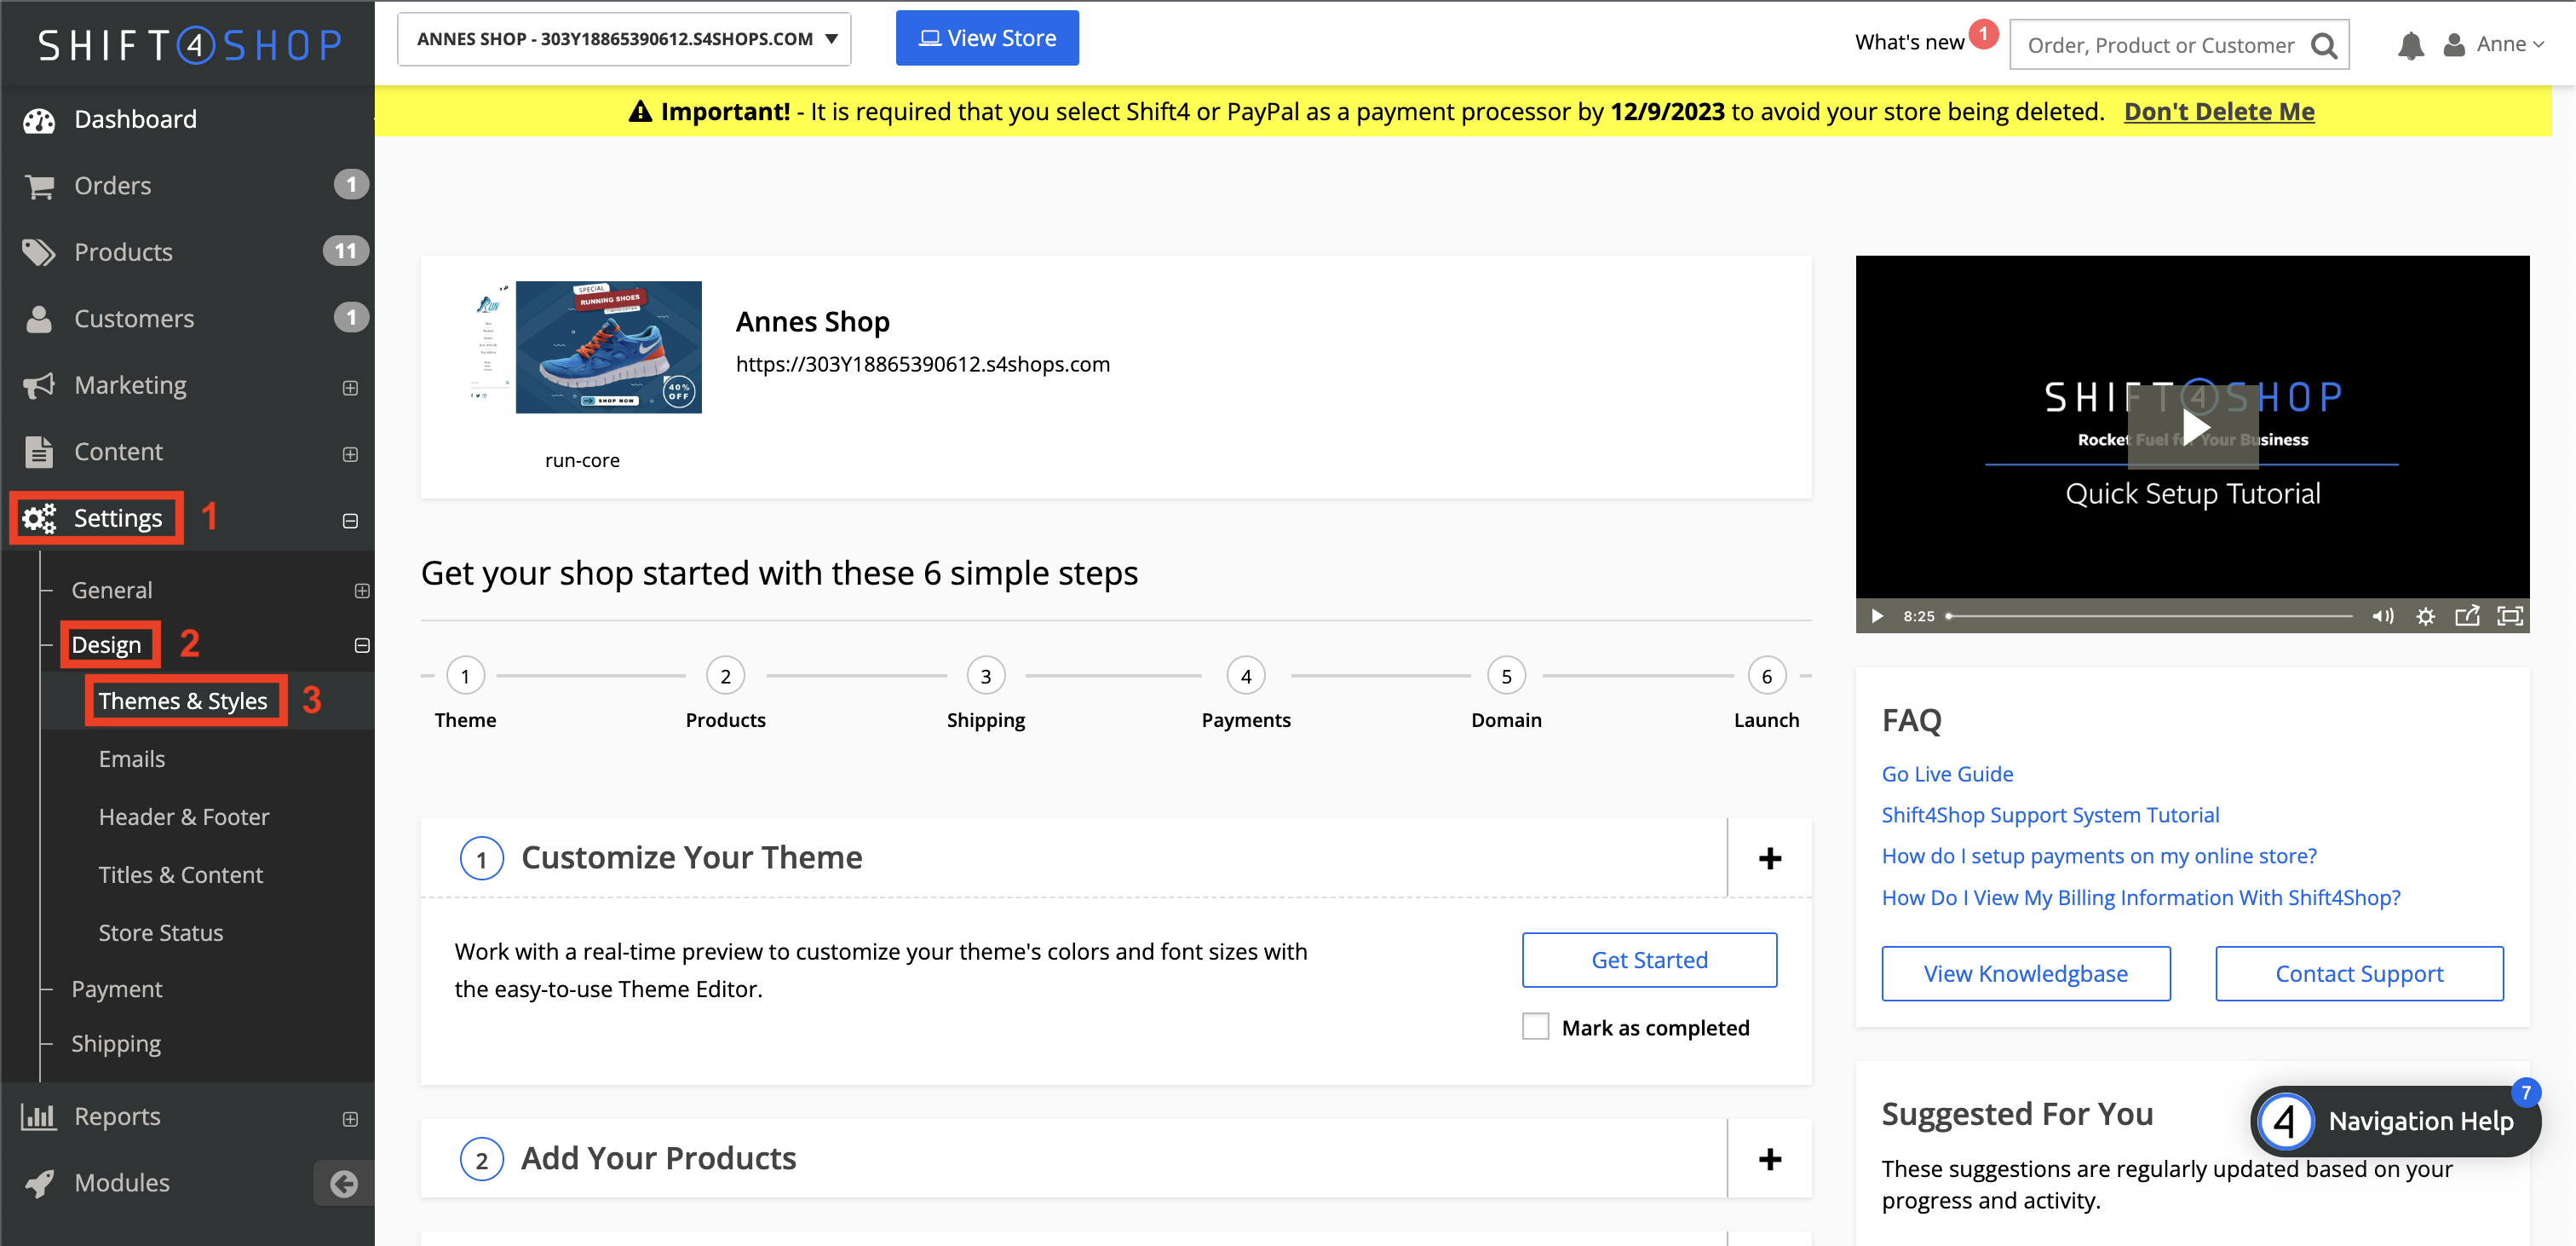The width and height of the screenshot is (2576, 1246).
Task: Open the Anne user account menu
Action: coord(2494,44)
